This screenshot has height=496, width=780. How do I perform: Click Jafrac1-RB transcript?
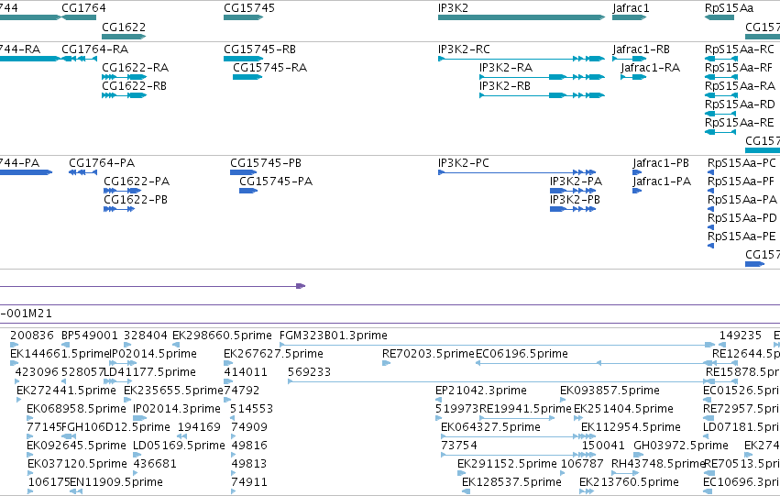click(630, 59)
